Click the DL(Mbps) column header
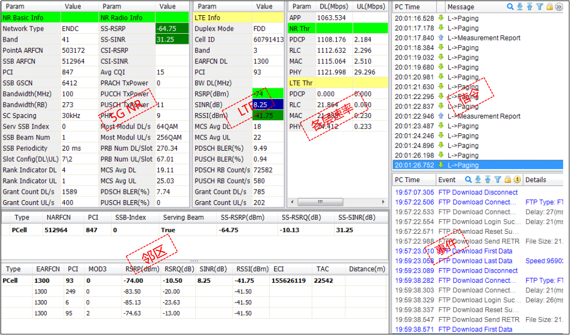Image resolution: width=571 pixels, height=336 pixels. click(x=334, y=6)
